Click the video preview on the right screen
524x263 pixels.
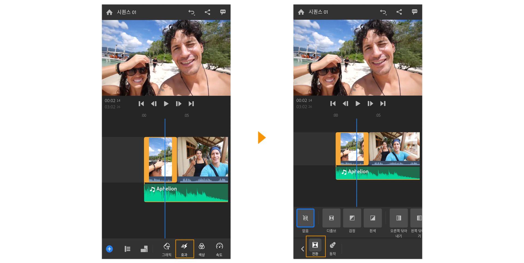[x=358, y=58]
